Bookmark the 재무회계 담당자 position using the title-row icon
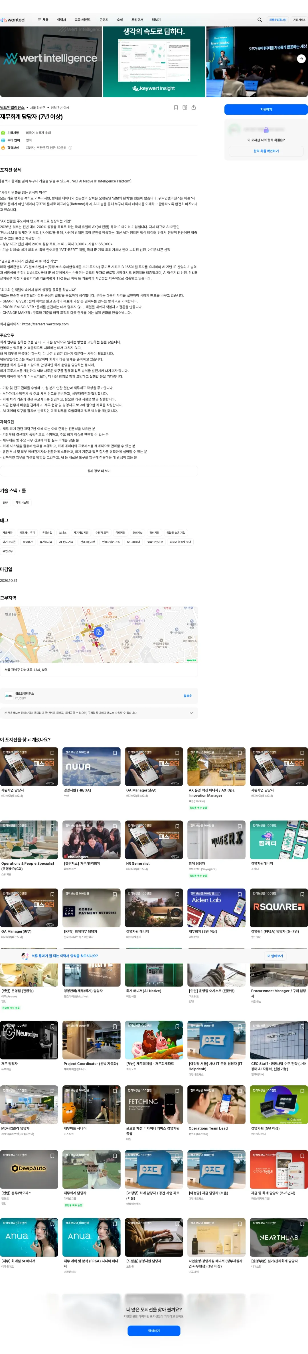 click(x=176, y=107)
